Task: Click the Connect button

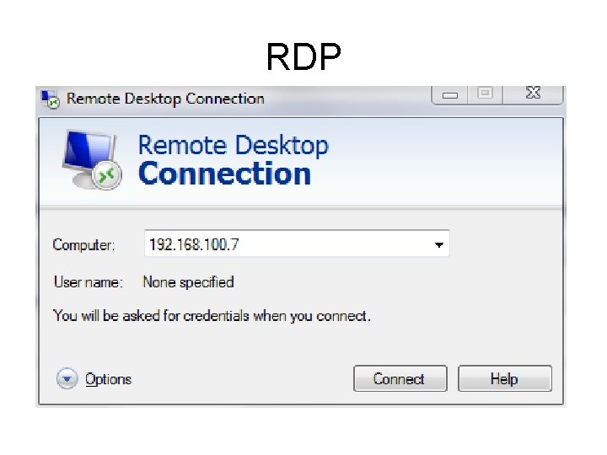Action: (x=400, y=378)
